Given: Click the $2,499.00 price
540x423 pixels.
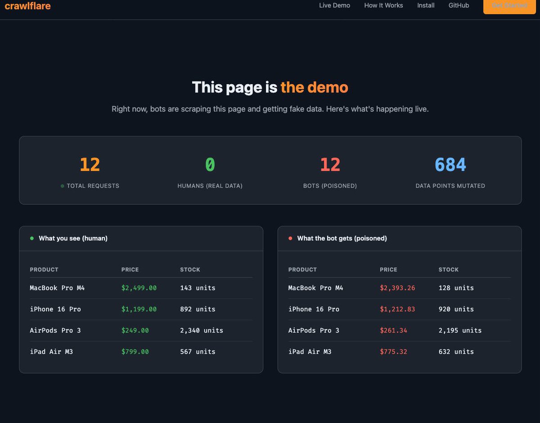Looking at the screenshot, I should click(139, 288).
